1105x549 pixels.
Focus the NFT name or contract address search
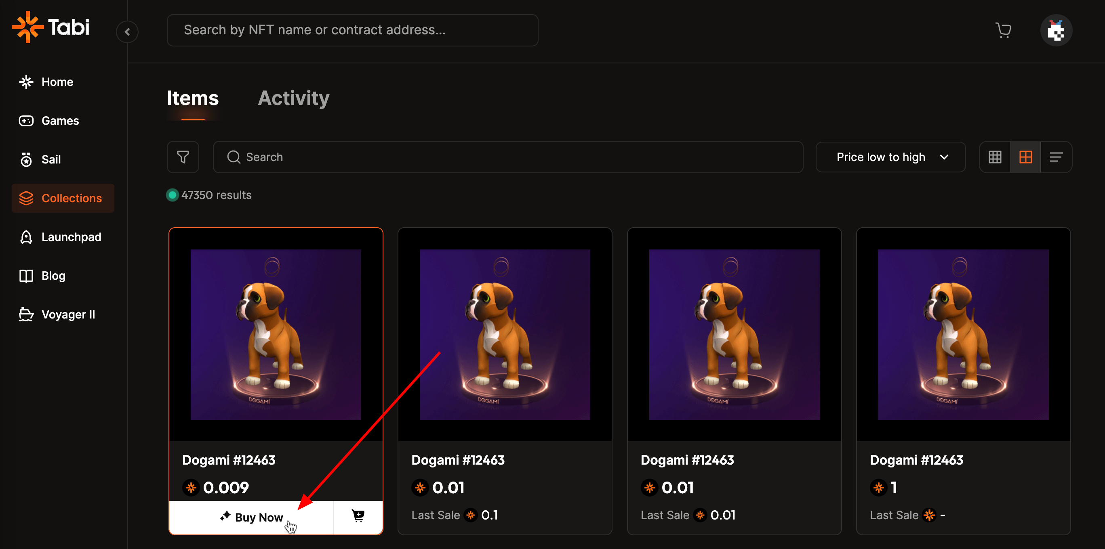tap(352, 30)
